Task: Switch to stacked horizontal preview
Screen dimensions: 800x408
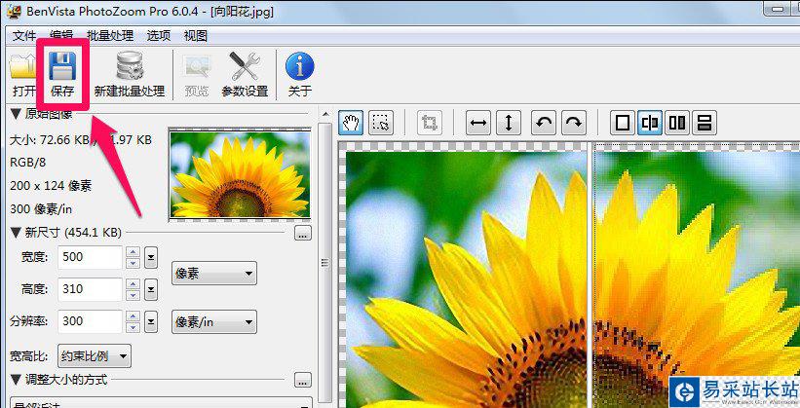Action: click(705, 123)
